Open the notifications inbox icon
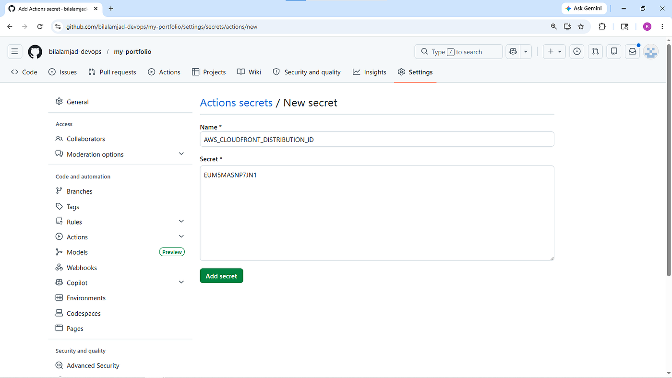Image resolution: width=672 pixels, height=378 pixels. tap(632, 52)
